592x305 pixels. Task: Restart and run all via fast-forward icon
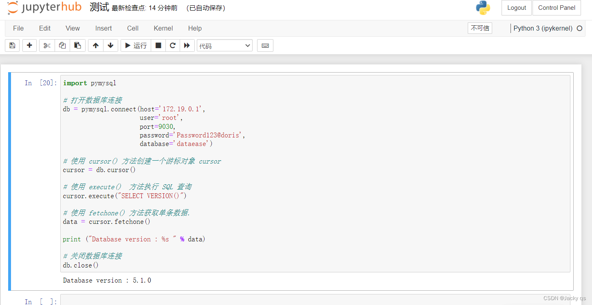[187, 45]
